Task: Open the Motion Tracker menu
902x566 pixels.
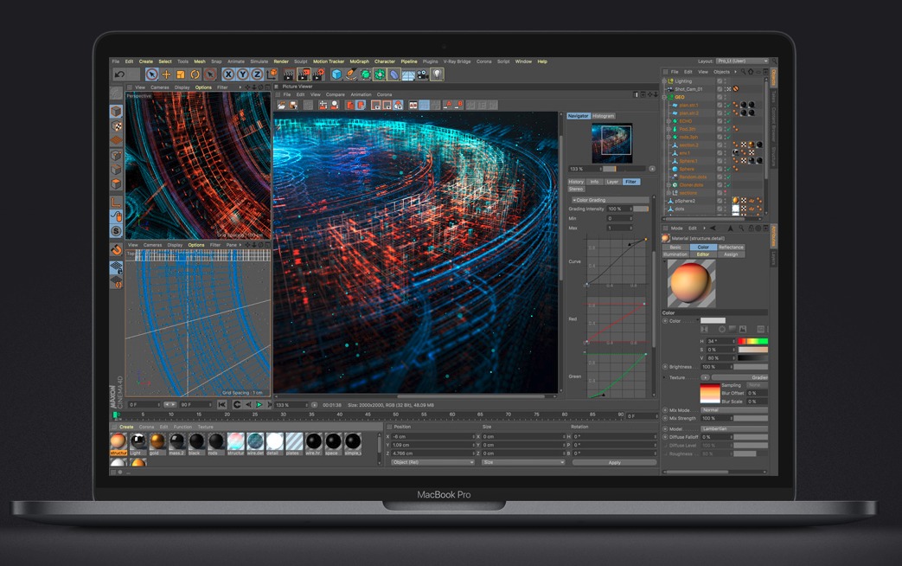Action: point(329,61)
